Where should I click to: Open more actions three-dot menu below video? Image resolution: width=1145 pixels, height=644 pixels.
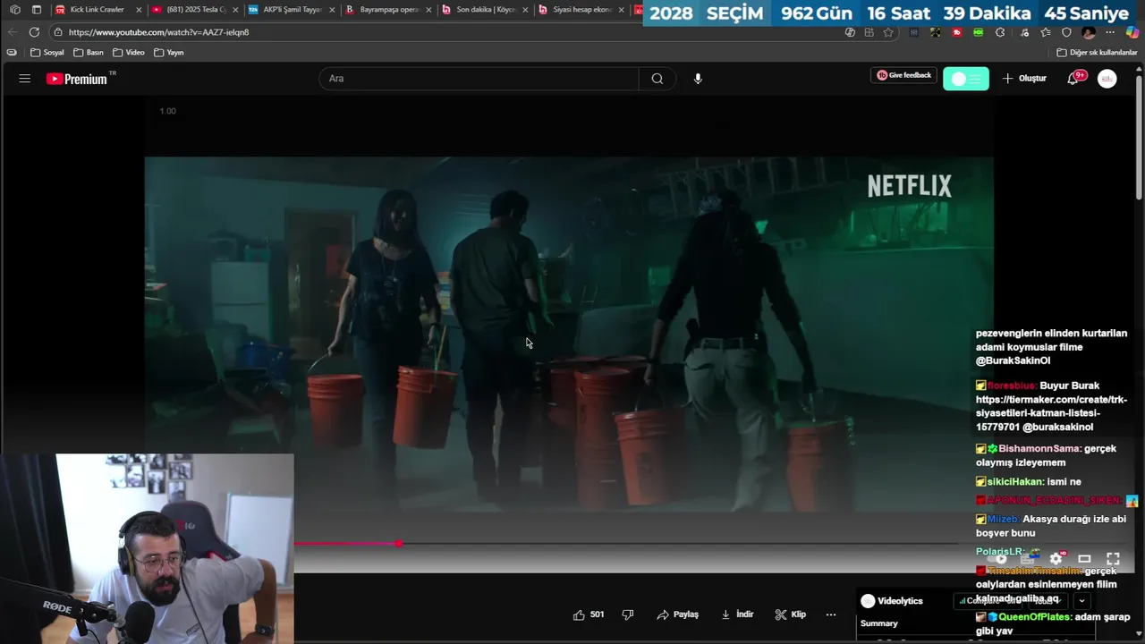831,614
